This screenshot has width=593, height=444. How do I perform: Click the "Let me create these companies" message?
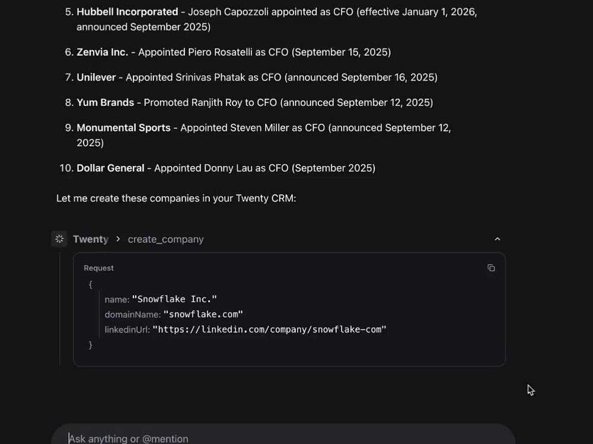176,198
